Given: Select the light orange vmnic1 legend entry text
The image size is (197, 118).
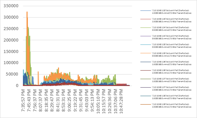Looking at the screenshot, I should click(x=172, y=55).
